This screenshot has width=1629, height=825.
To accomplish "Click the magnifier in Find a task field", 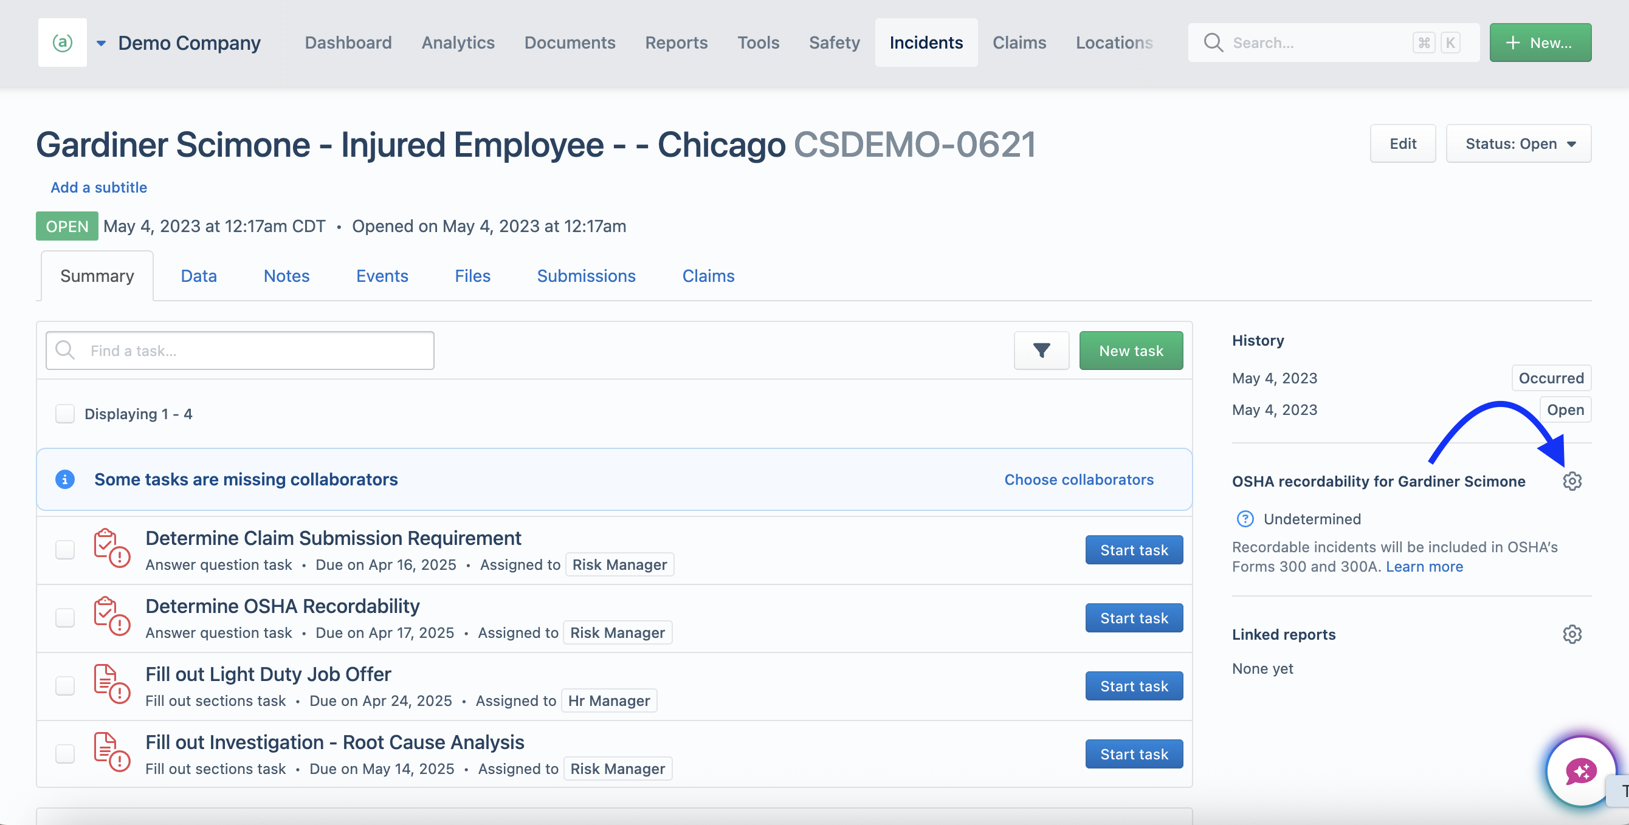I will pos(65,350).
